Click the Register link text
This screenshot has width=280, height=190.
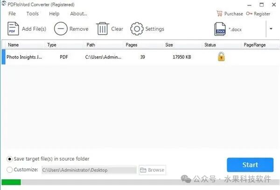point(262,14)
